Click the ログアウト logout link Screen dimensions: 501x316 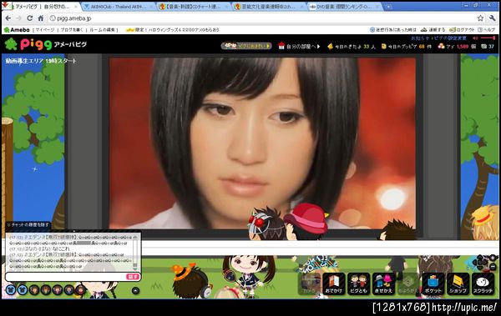point(462,30)
